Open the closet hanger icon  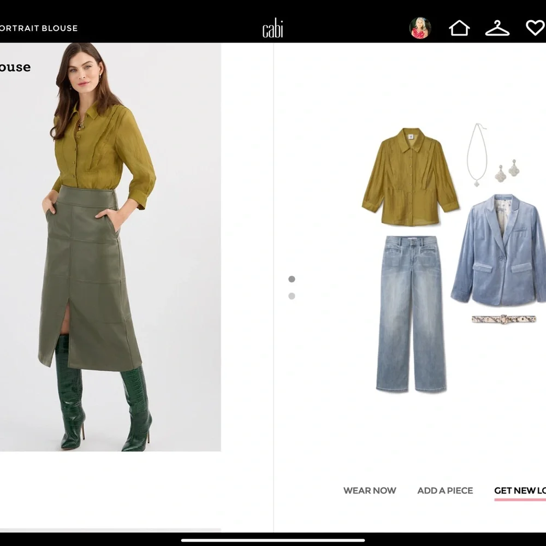point(497,28)
